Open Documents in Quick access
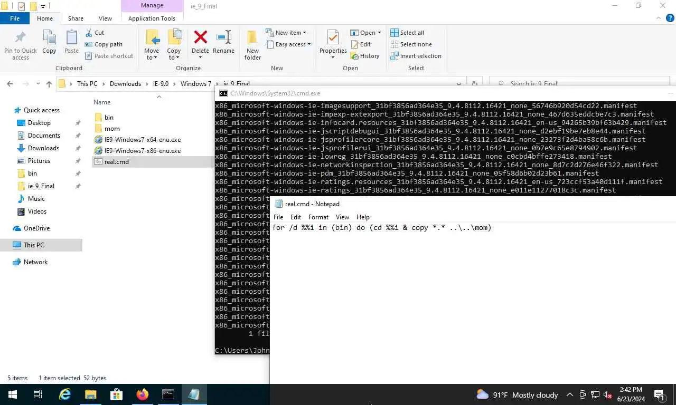Screen dimensions: 676x405 [x=44, y=136]
